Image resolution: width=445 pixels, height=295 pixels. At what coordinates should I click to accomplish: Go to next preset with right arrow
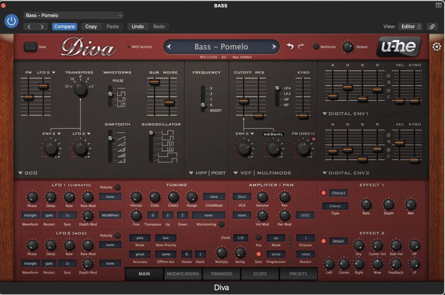tap(274, 47)
